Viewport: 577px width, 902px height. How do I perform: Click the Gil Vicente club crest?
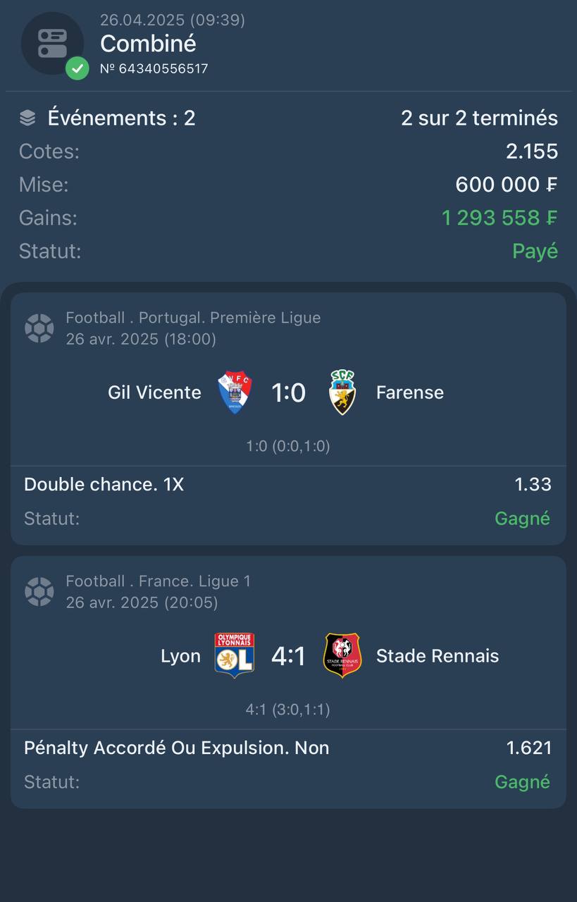click(x=235, y=393)
